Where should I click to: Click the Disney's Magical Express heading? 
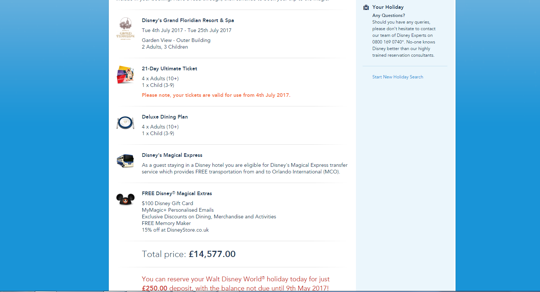point(172,155)
